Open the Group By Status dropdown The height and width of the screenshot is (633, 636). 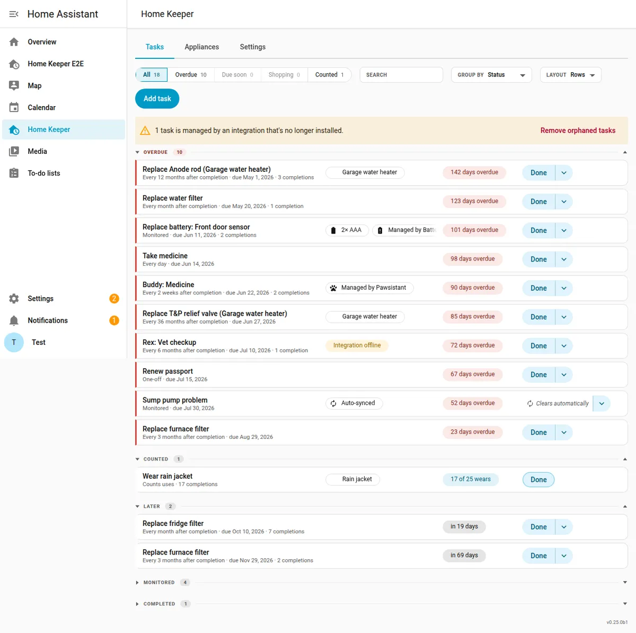point(491,75)
